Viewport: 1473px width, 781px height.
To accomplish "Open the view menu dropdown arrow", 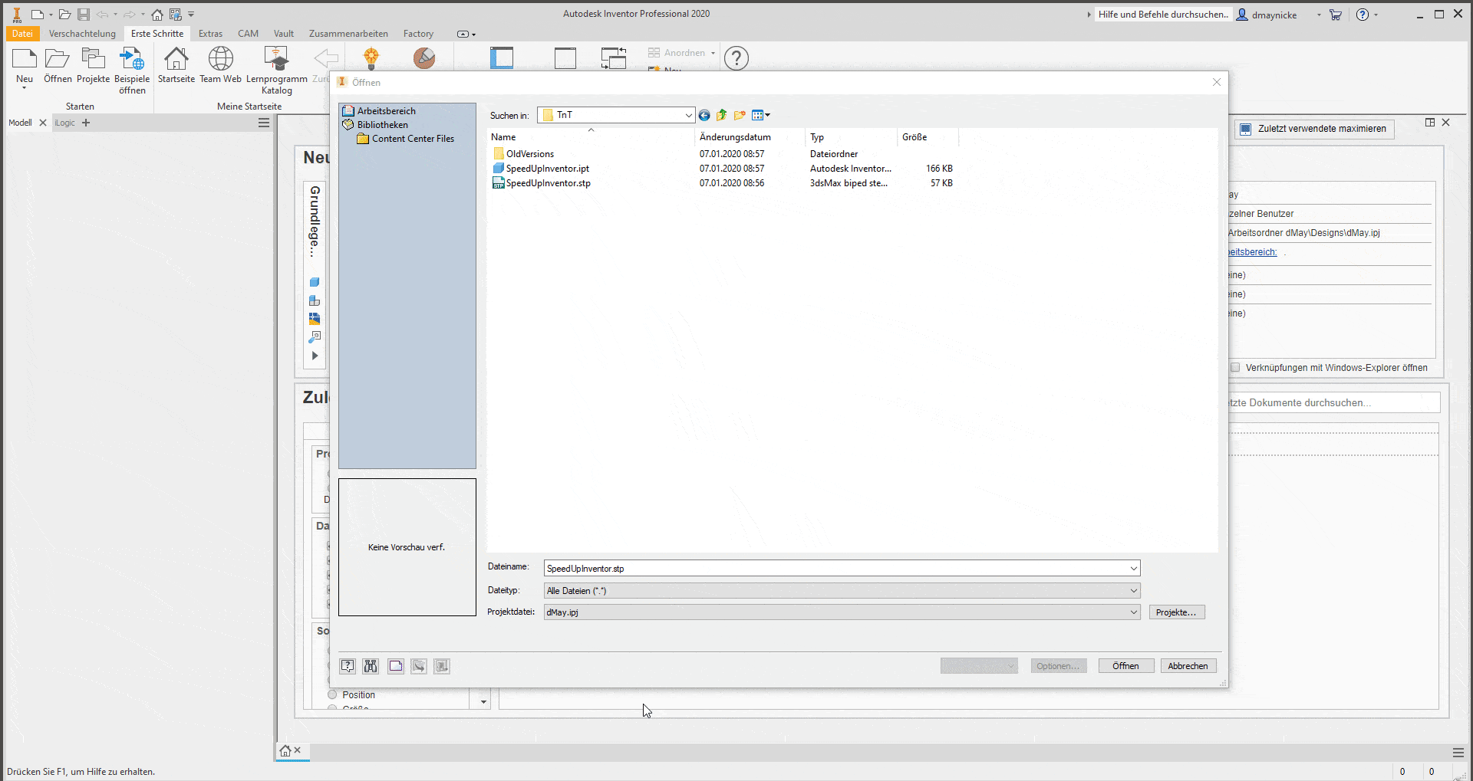I will 767,116.
